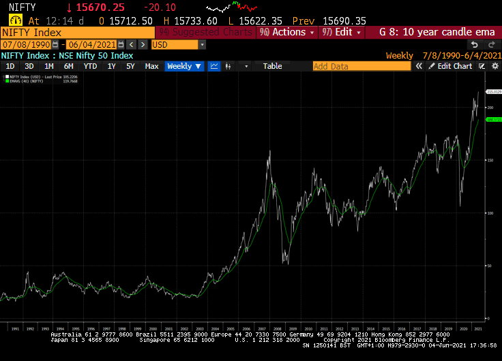Image resolution: width=502 pixels, height=361 pixels.
Task: Click the last price 15670.25
Action: (x=100, y=7)
